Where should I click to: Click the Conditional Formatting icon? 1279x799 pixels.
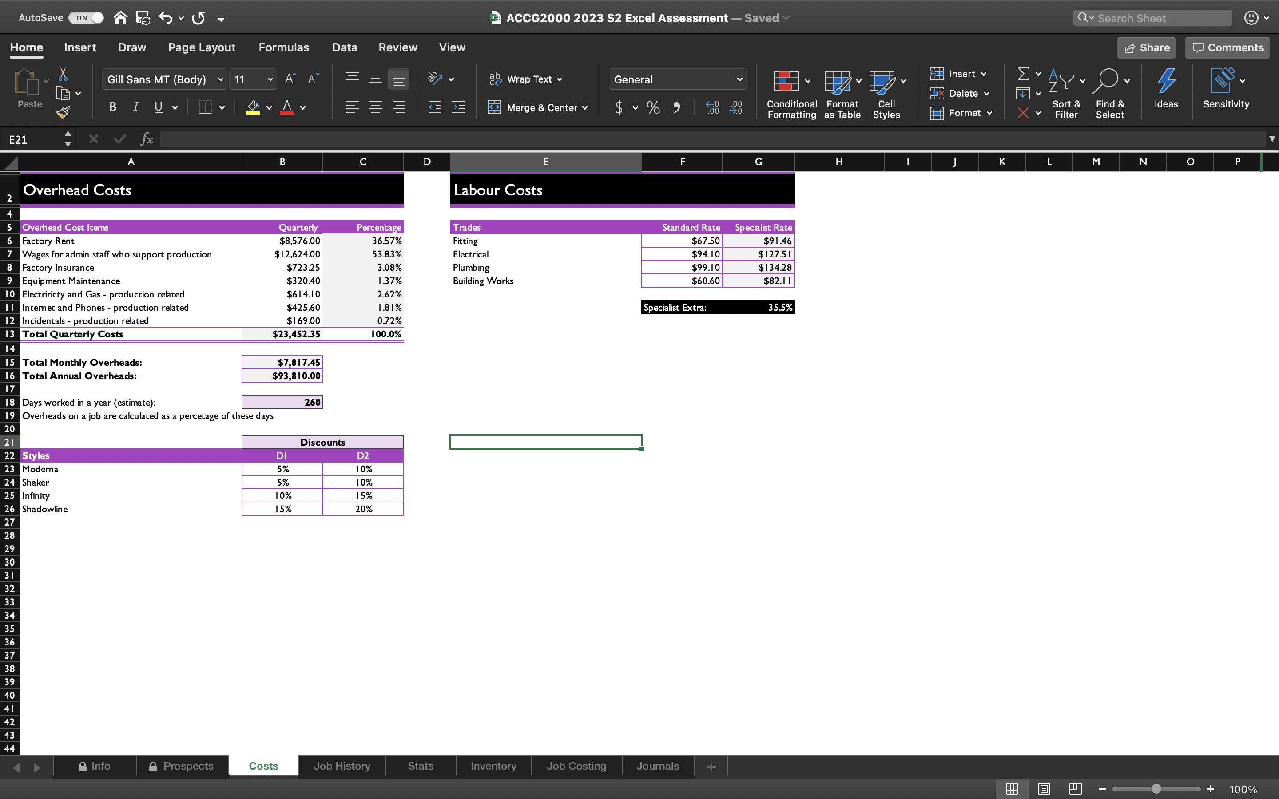click(x=786, y=81)
